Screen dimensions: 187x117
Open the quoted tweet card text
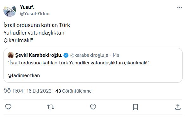[x=78, y=63]
